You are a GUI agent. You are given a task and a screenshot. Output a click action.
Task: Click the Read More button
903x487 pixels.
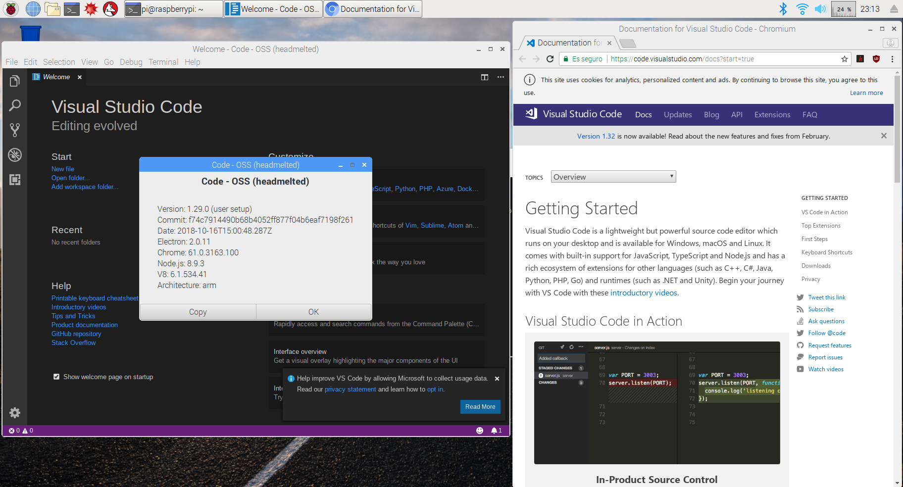pyautogui.click(x=480, y=407)
